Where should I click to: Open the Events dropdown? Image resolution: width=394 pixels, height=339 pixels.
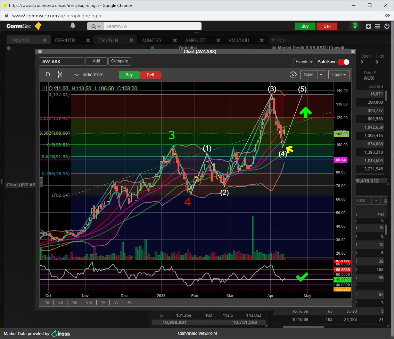point(305,62)
